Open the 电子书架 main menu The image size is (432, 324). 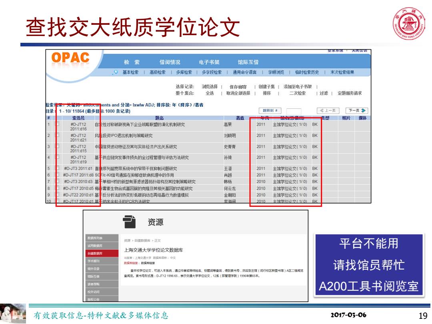coord(209,62)
